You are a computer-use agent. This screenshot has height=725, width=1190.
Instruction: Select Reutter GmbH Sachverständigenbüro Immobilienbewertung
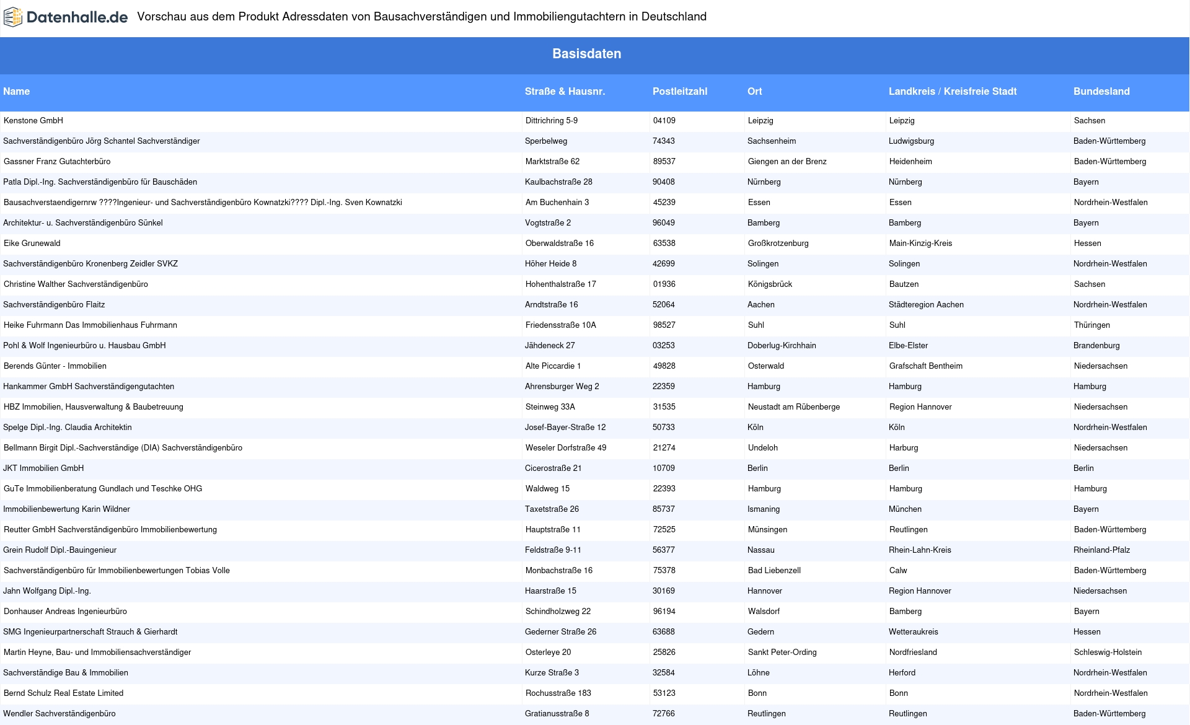click(110, 529)
